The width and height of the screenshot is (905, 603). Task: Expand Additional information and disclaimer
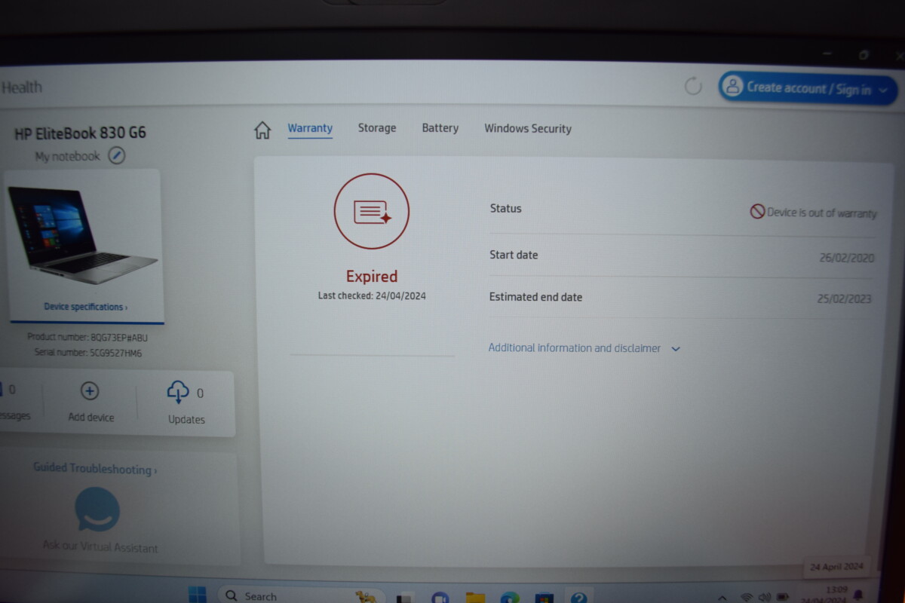[584, 348]
